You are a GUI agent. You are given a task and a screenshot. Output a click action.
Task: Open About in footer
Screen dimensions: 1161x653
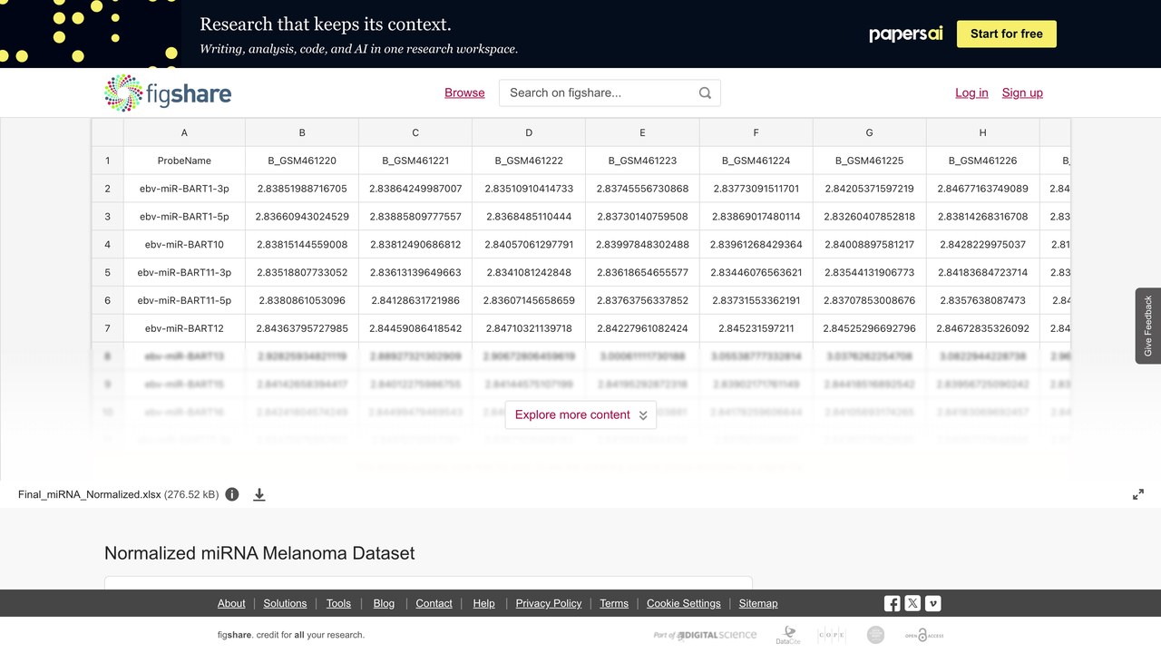click(x=231, y=603)
